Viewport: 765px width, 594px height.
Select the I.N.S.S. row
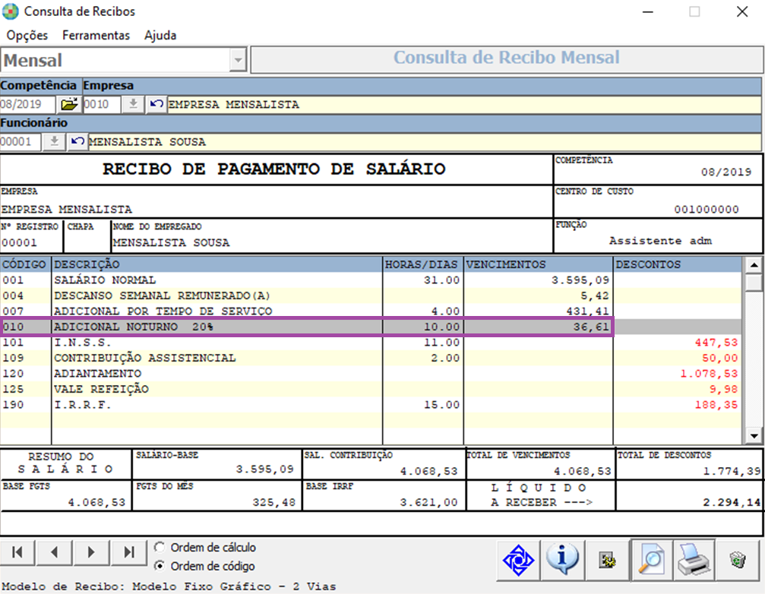click(371, 343)
